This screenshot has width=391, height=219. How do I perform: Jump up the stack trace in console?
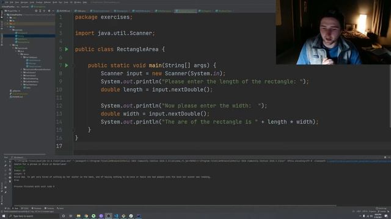10,162
